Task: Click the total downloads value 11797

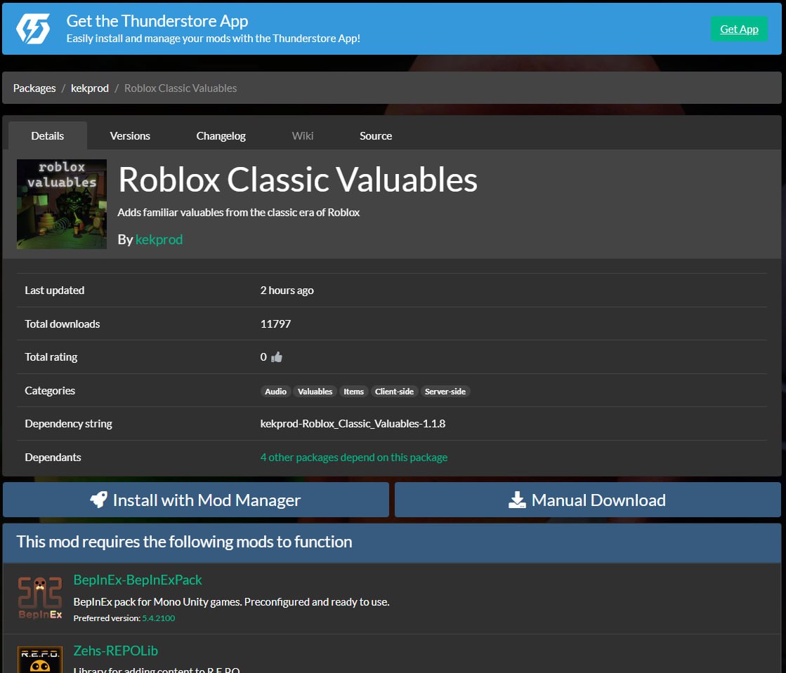Action: [x=275, y=324]
